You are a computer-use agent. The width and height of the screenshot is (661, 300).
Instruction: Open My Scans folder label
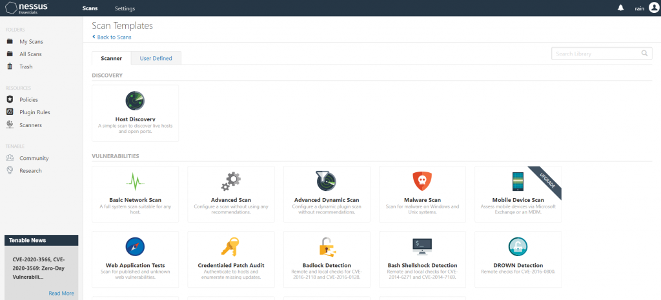click(31, 42)
